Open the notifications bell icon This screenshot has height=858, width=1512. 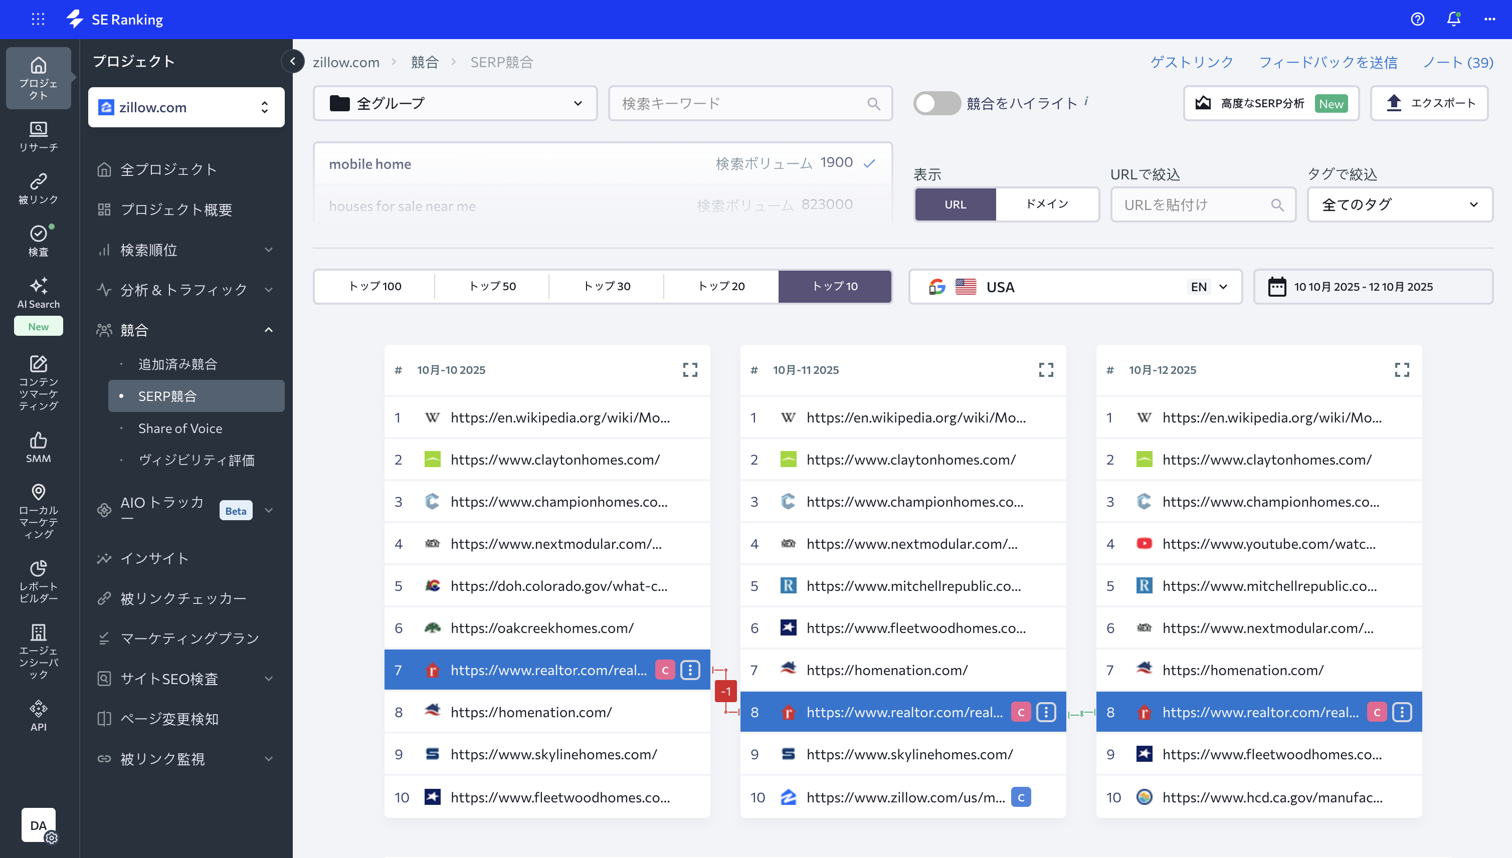click(x=1453, y=19)
